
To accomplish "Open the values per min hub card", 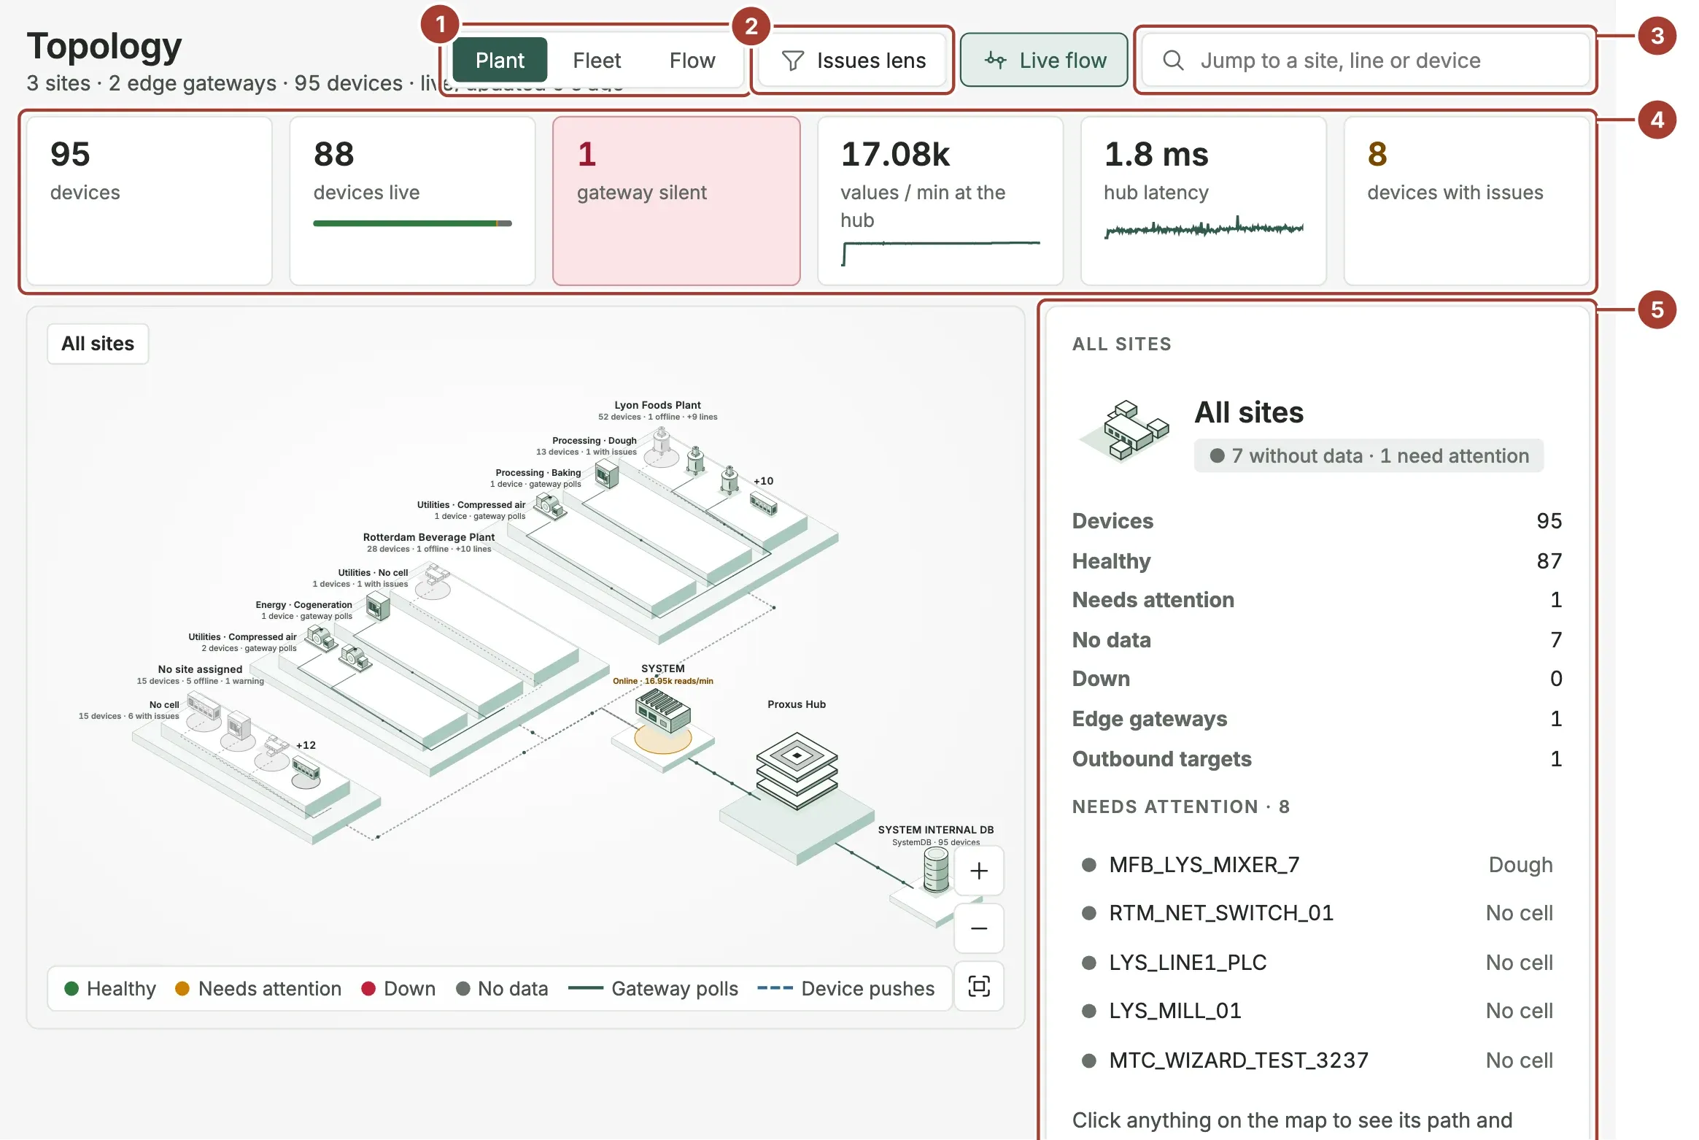I will 940,201.
